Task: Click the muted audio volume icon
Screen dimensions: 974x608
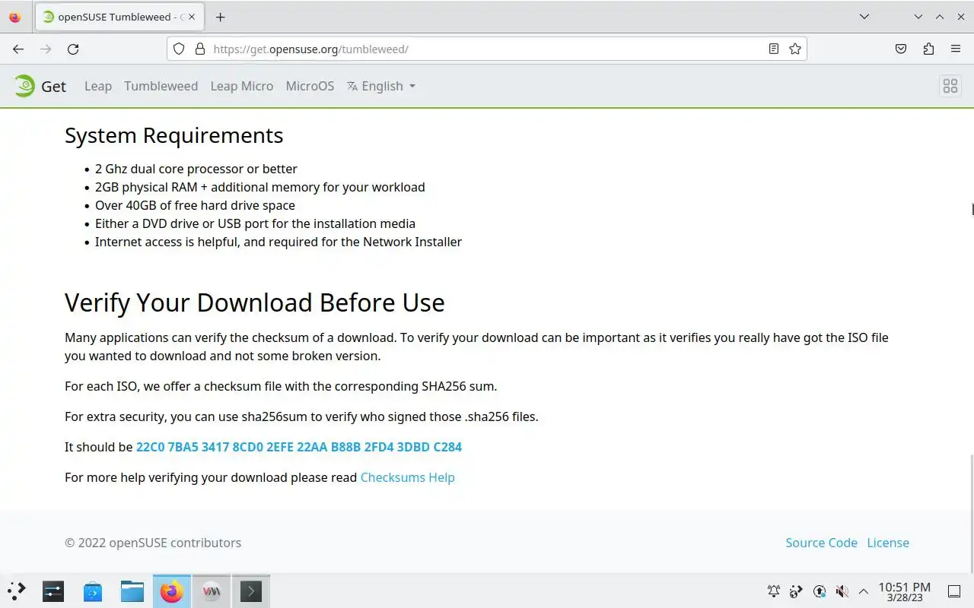Action: coord(842,591)
